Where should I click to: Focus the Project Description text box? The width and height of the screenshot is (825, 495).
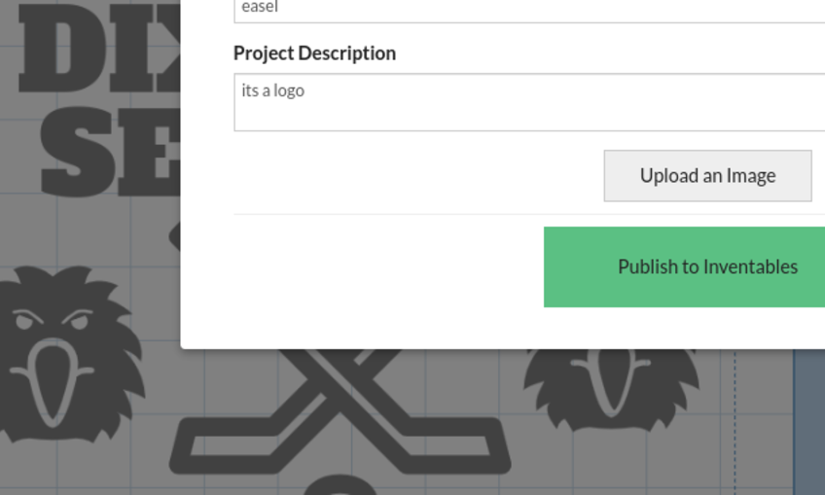(529, 102)
